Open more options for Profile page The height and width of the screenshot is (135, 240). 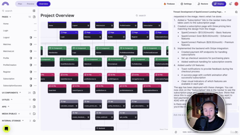(35, 58)
